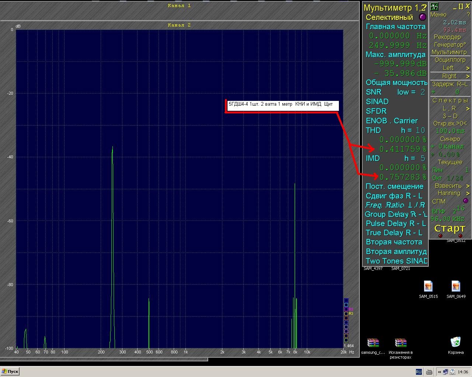Select Пост. смещение measurement
The image size is (472, 377).
pyautogui.click(x=395, y=186)
